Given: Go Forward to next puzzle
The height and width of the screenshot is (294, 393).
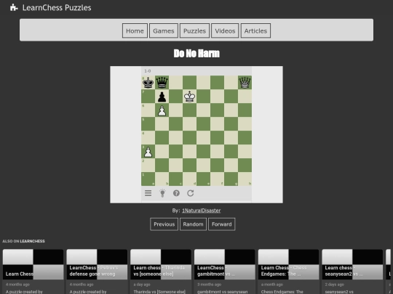Looking at the screenshot, I should 221,224.
